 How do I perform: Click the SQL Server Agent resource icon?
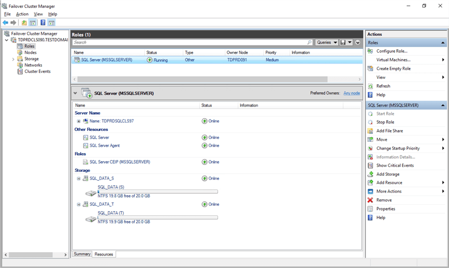86,145
